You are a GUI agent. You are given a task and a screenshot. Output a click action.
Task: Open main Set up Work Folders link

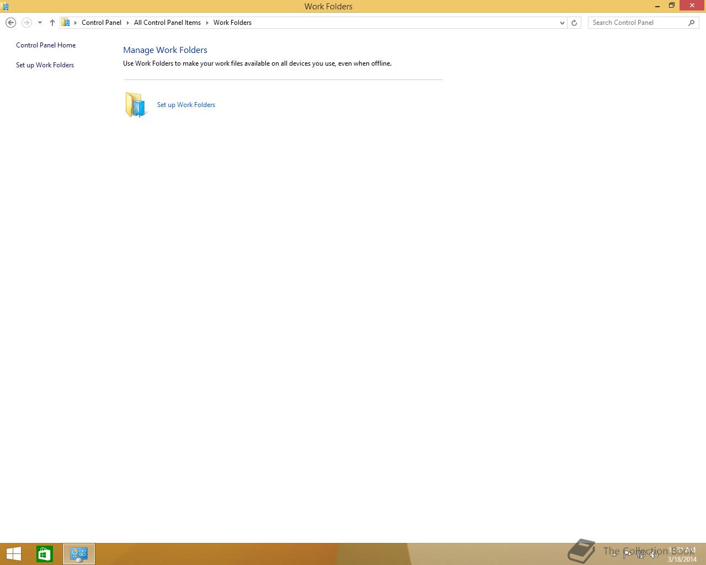(186, 105)
